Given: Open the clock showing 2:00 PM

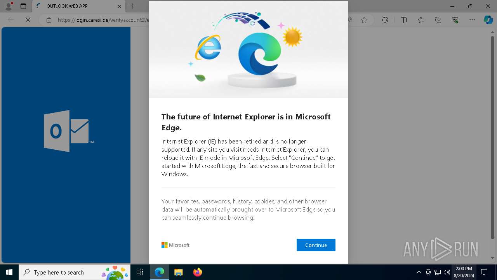Looking at the screenshot, I should (x=464, y=272).
